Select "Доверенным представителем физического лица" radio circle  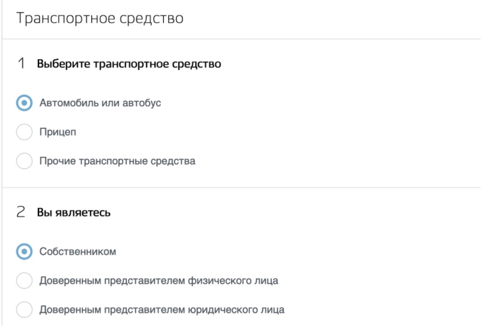[x=25, y=281]
